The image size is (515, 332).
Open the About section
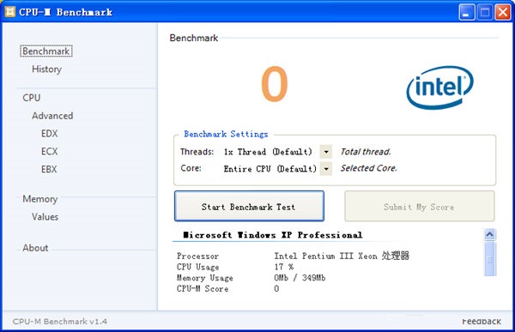(x=35, y=248)
